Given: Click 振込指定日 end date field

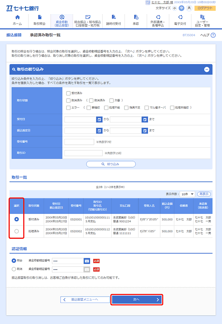Looking at the screenshot, I should (126, 131).
